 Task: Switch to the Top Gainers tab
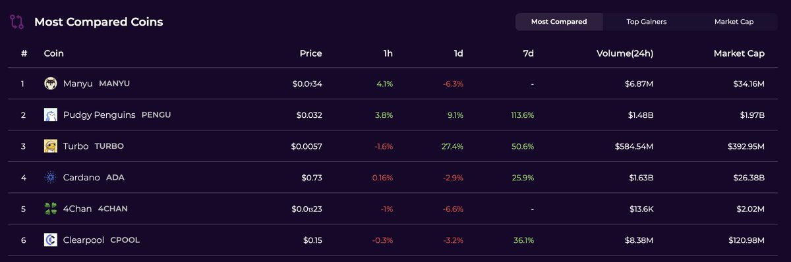coord(647,22)
